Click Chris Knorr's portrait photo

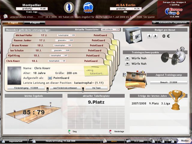14,76
